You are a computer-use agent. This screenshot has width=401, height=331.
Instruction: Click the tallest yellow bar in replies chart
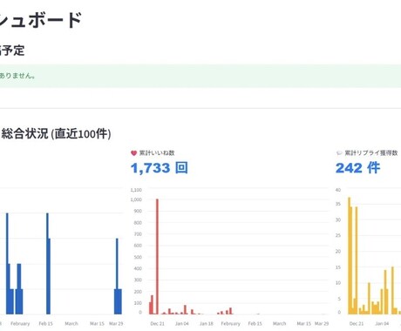click(350, 256)
